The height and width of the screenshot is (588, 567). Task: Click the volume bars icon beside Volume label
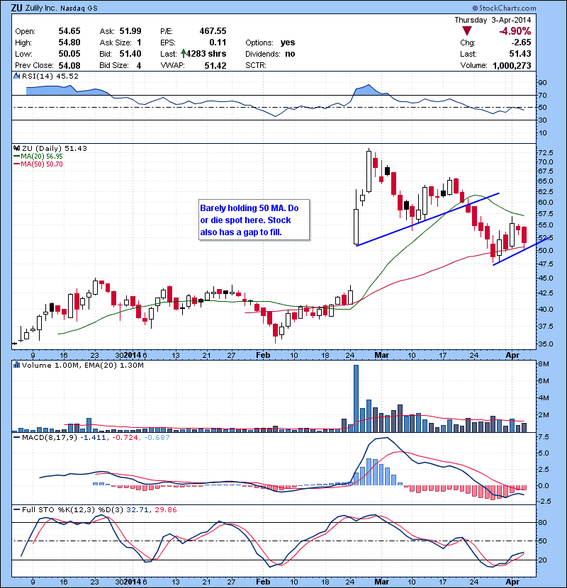[x=16, y=365]
